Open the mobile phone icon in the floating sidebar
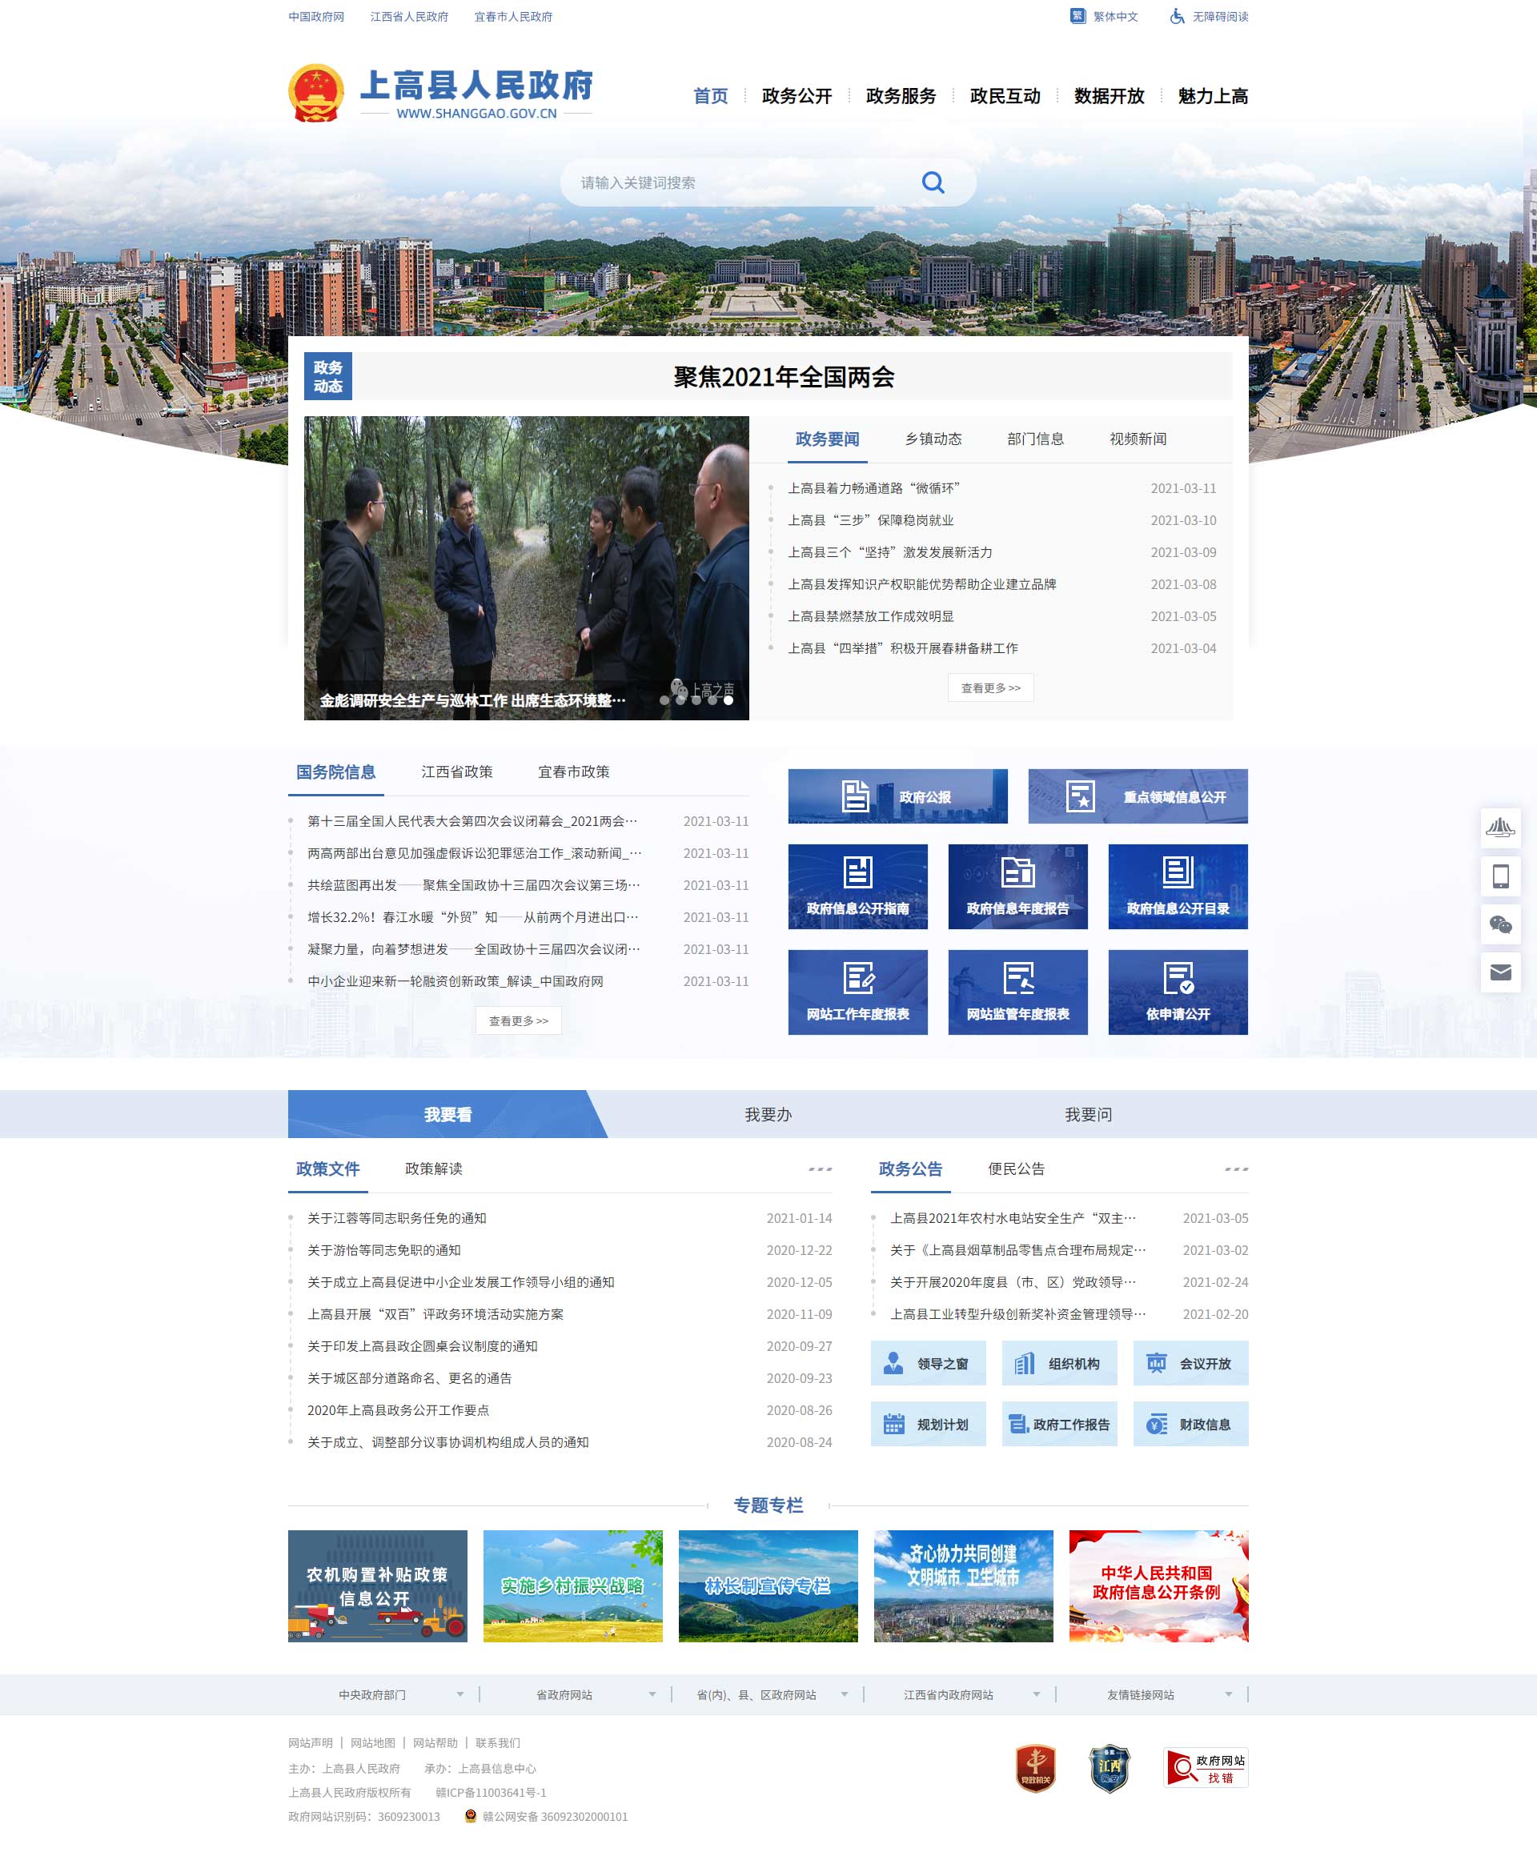The width and height of the screenshot is (1537, 1856). click(x=1500, y=876)
